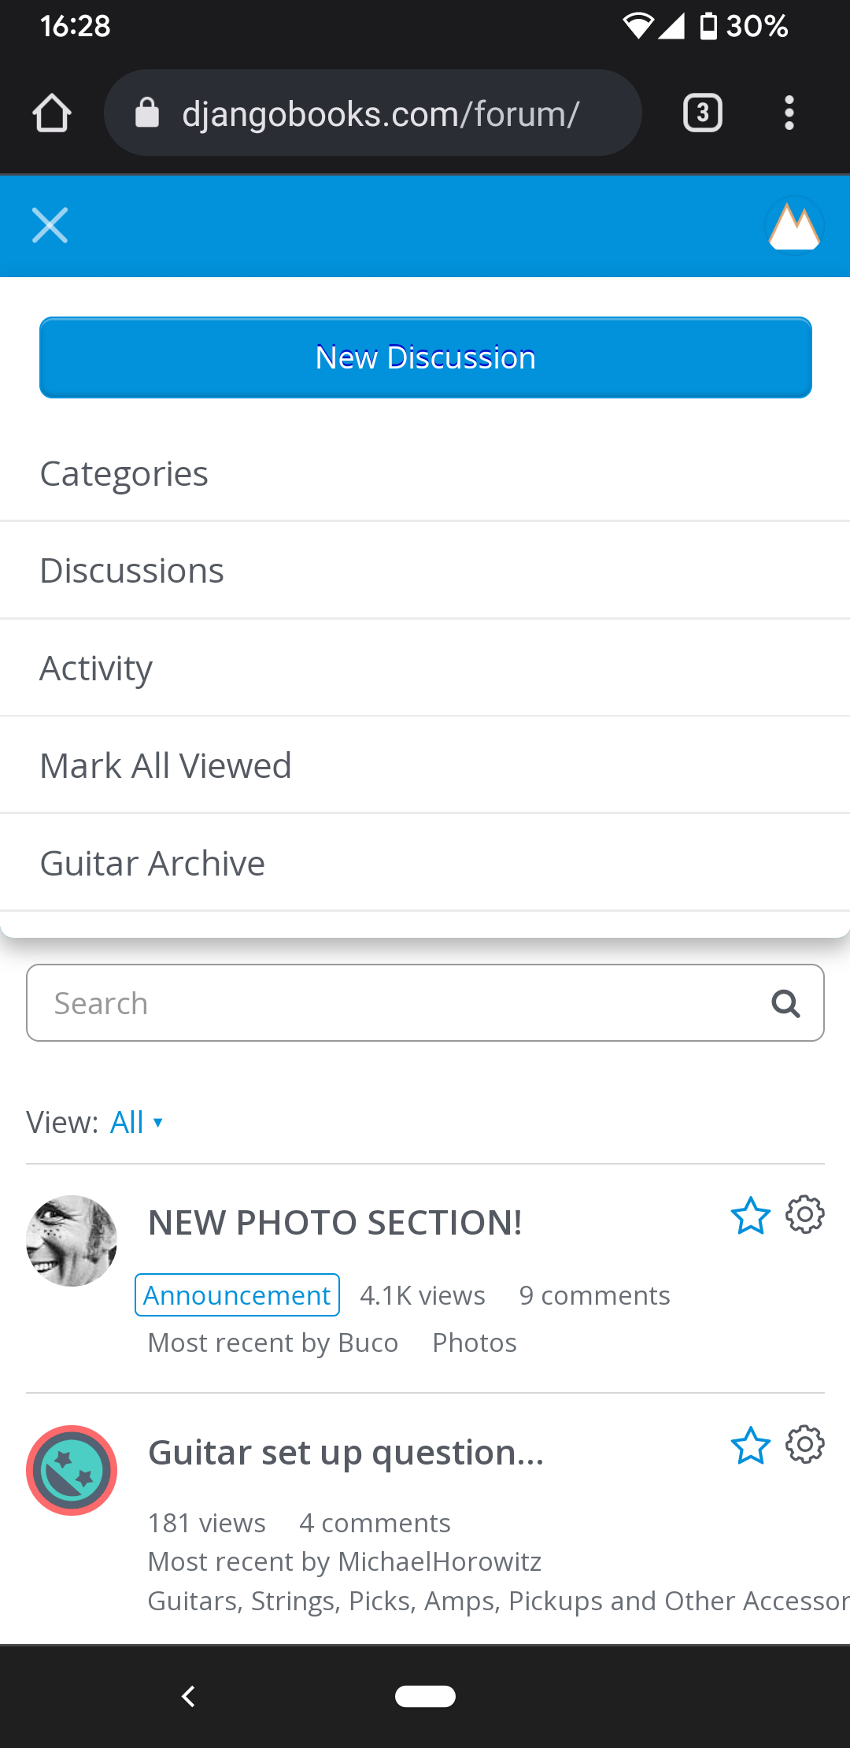
Task: Bookmark the NEW PHOTO SECTION discussion
Action: coord(750,1216)
